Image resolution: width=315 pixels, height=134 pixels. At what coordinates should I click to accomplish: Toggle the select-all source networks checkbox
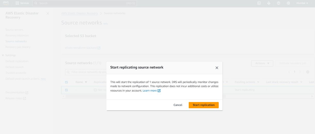pos(66,82)
